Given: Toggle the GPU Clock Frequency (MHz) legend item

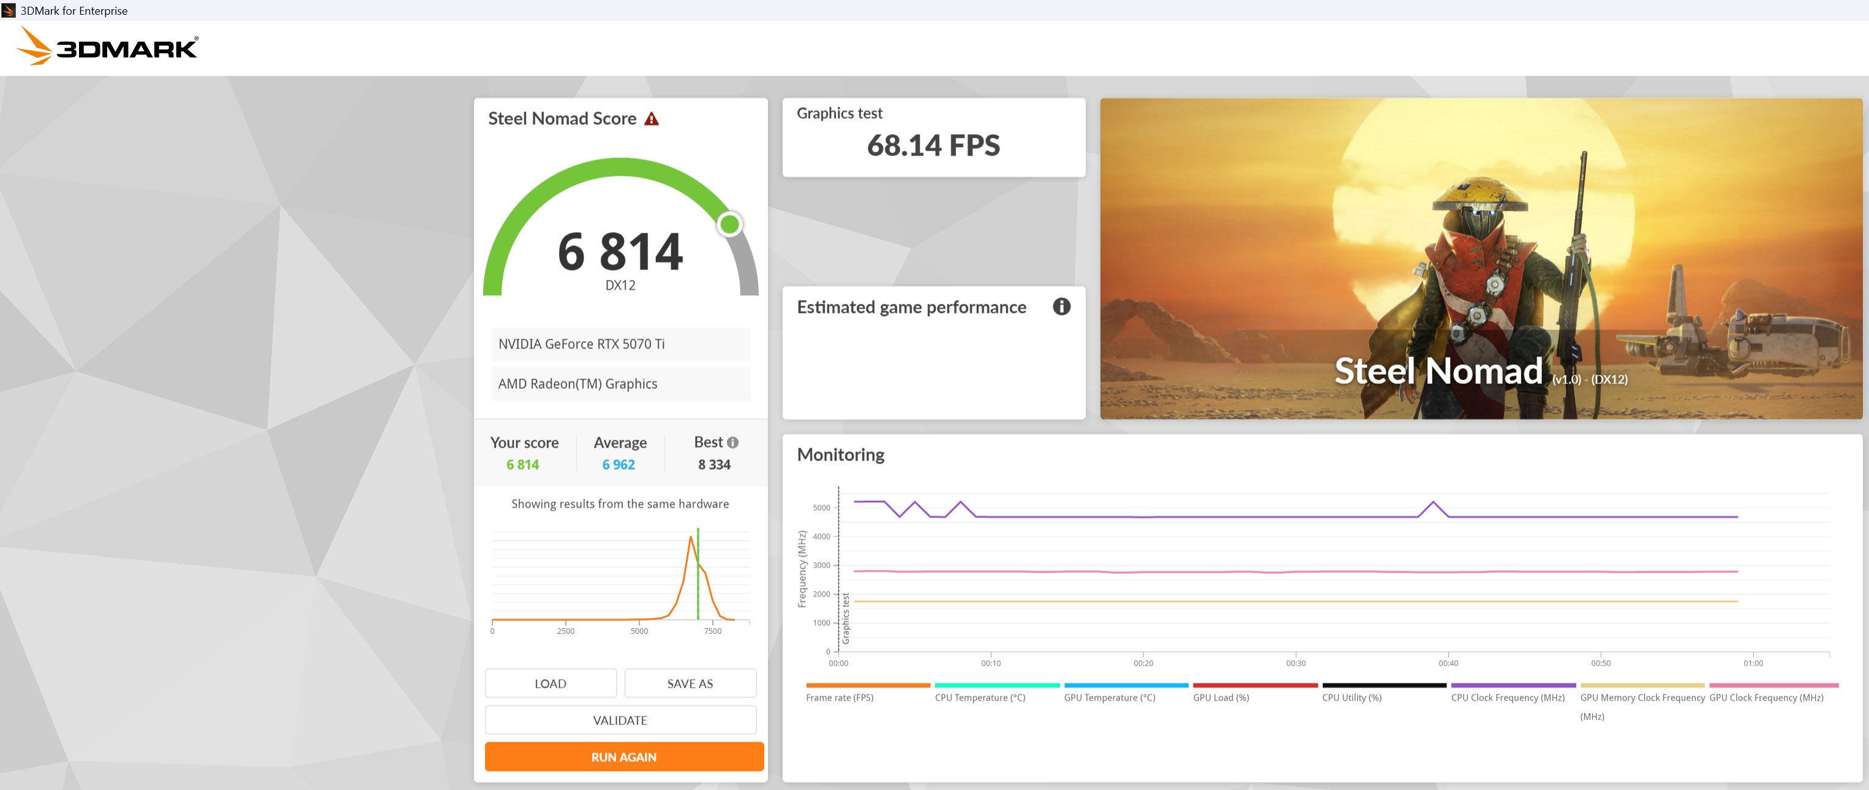Looking at the screenshot, I should point(1773,693).
